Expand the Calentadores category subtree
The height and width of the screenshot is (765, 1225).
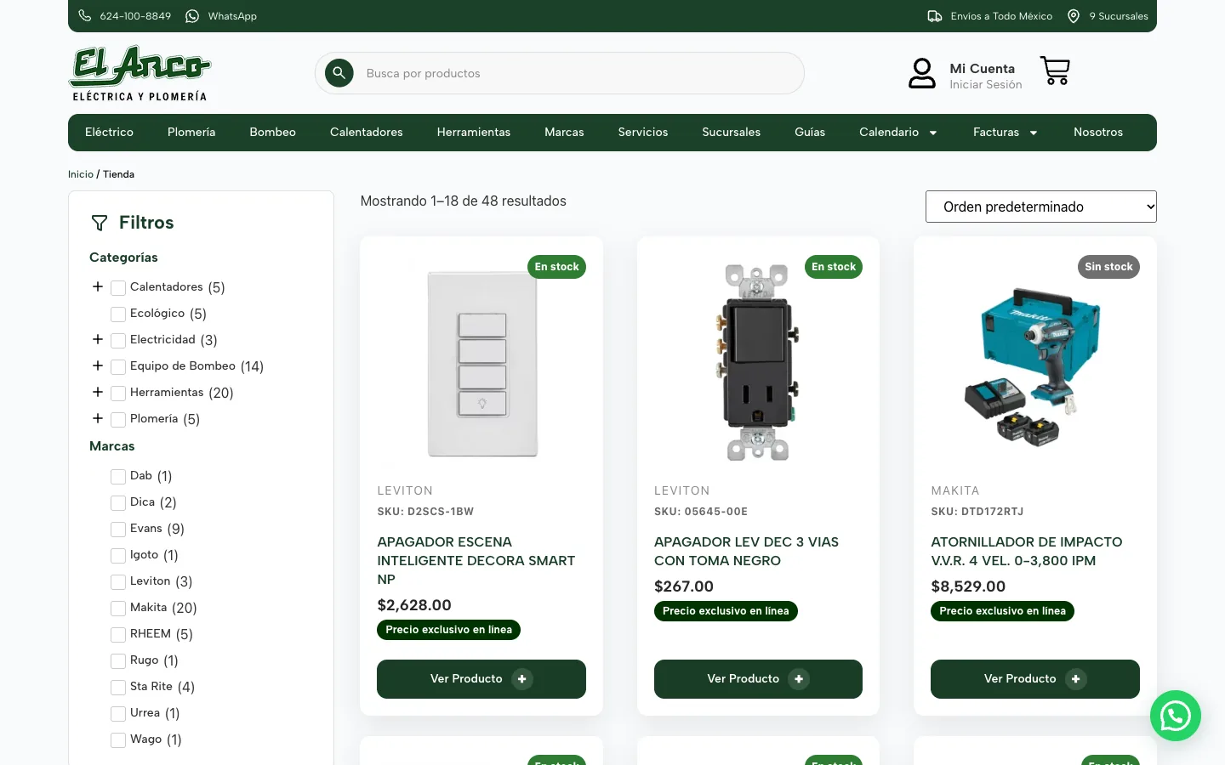point(98,287)
